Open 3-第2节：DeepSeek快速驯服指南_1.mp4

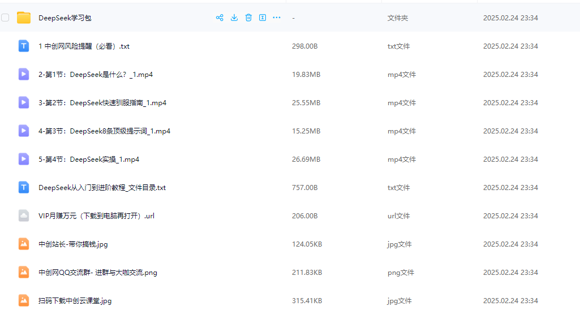coord(102,103)
